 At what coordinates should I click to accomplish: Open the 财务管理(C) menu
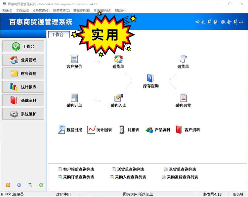61,11
